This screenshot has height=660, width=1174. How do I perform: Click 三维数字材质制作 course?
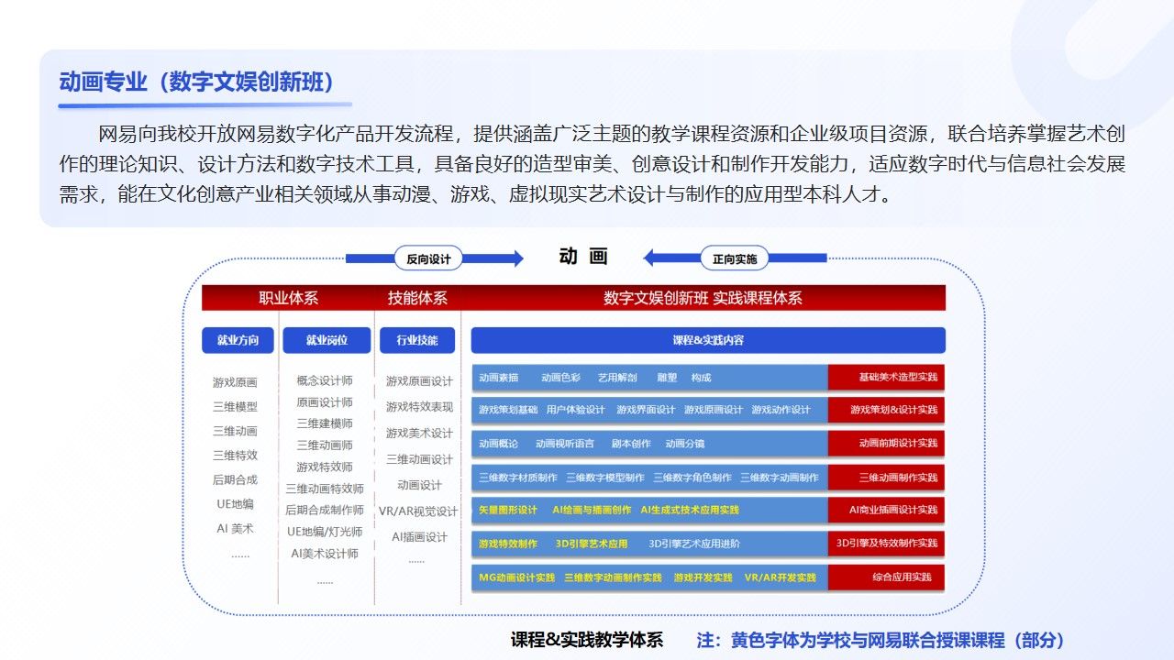click(518, 478)
